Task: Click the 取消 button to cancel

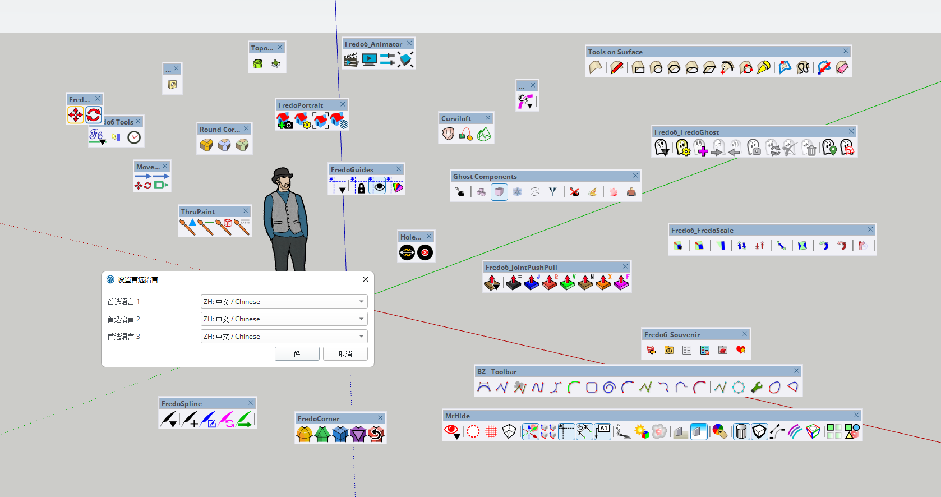Action: coord(345,354)
